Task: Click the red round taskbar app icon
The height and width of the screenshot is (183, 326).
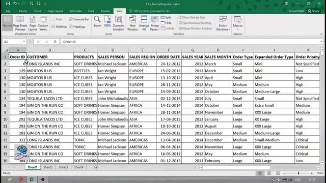Action: 21,179
